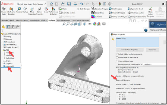Launch Interference Detection tool
The image size is (167, 105).
(x=11, y=11)
